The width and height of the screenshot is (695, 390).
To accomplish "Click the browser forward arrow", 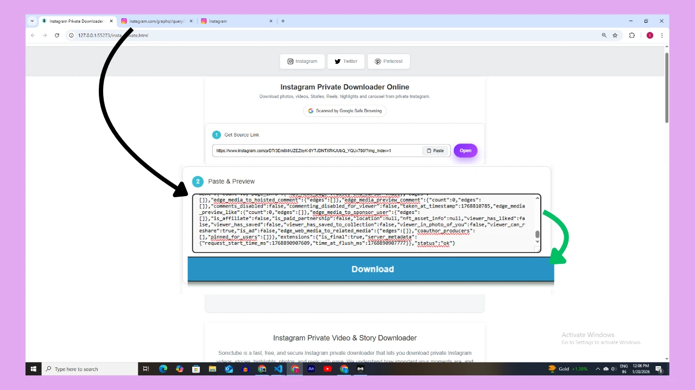I will 45,35.
